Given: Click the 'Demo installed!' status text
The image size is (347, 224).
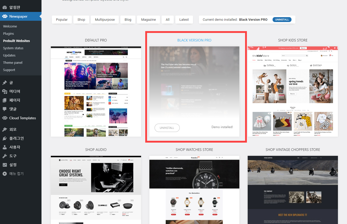Looking at the screenshot, I should [222, 127].
